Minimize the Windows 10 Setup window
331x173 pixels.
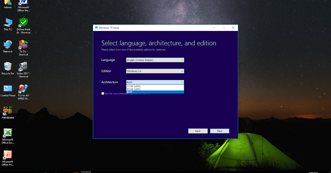(214, 28)
